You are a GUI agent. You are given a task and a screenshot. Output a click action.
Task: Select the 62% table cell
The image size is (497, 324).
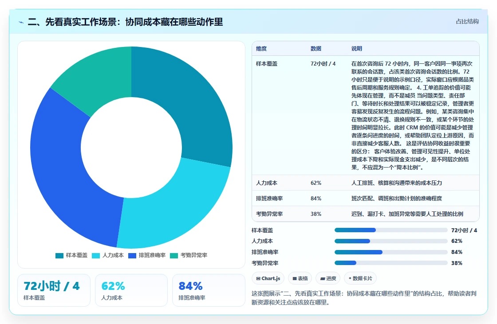tap(316, 183)
